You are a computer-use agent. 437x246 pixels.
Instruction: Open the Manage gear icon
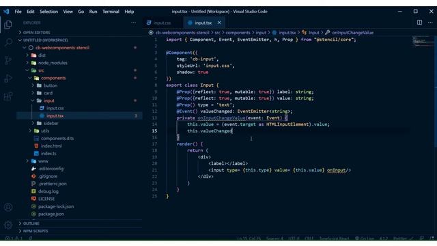[x=8, y=225]
